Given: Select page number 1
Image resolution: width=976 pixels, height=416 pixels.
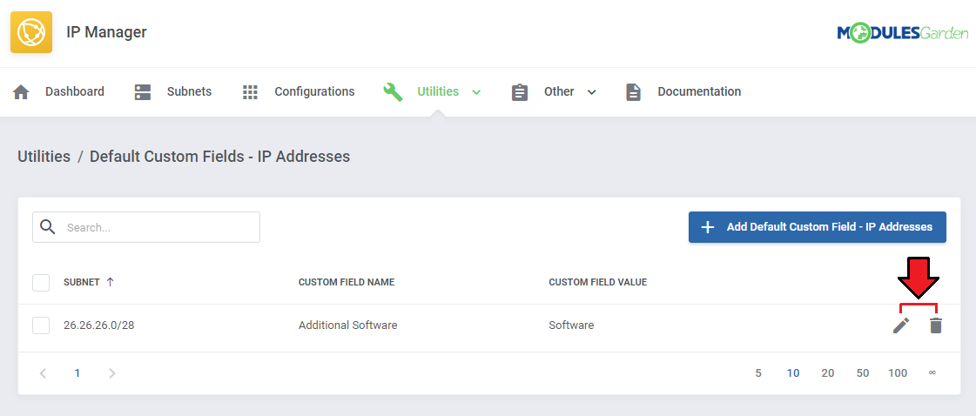Looking at the screenshot, I should point(77,373).
